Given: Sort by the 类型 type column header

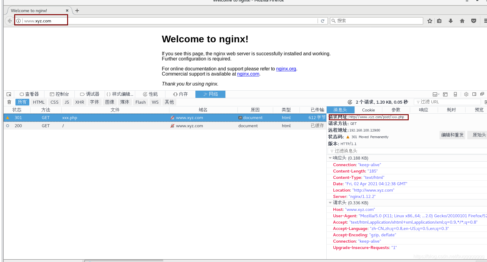Looking at the screenshot, I should (286, 110).
